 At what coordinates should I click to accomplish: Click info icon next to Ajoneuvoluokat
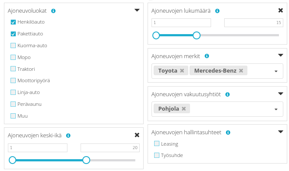[53, 11]
